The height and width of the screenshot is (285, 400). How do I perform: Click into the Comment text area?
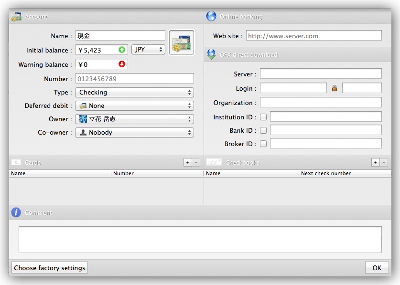click(x=200, y=239)
